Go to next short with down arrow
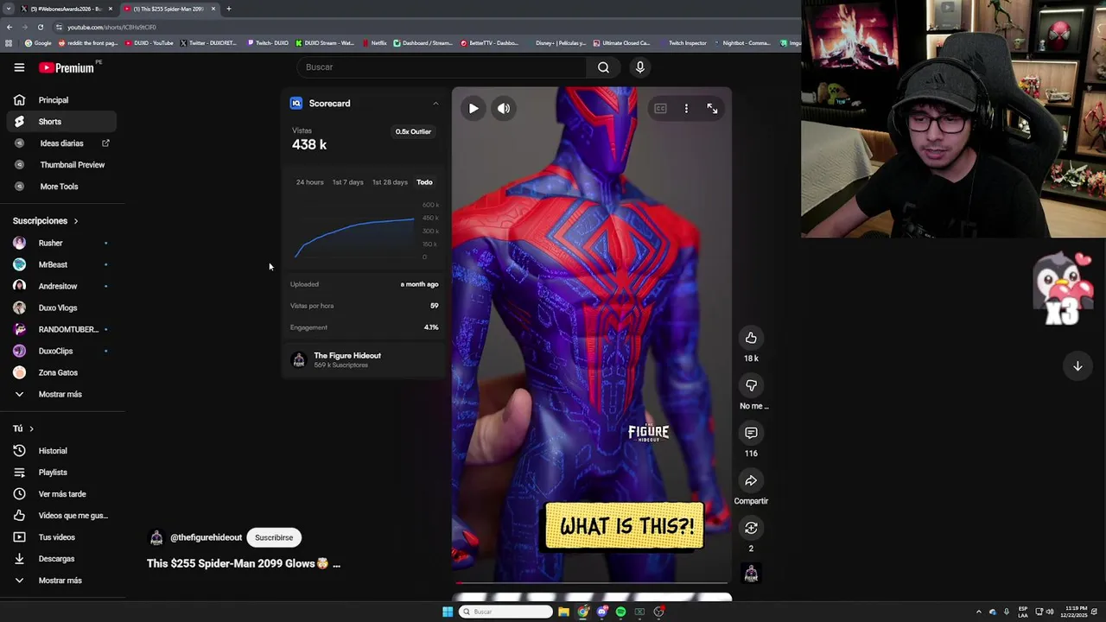Screen dimensions: 1106x622 1077,366
